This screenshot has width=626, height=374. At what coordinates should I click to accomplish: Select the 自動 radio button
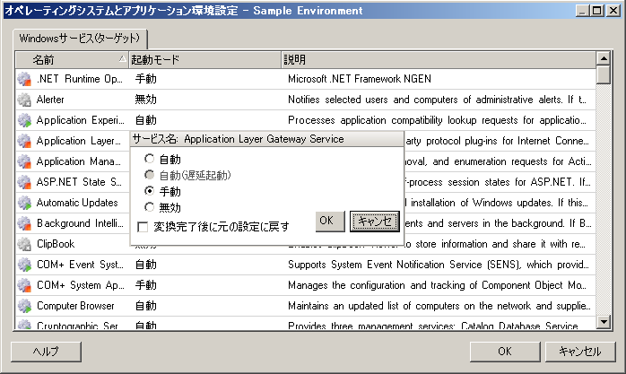150,160
